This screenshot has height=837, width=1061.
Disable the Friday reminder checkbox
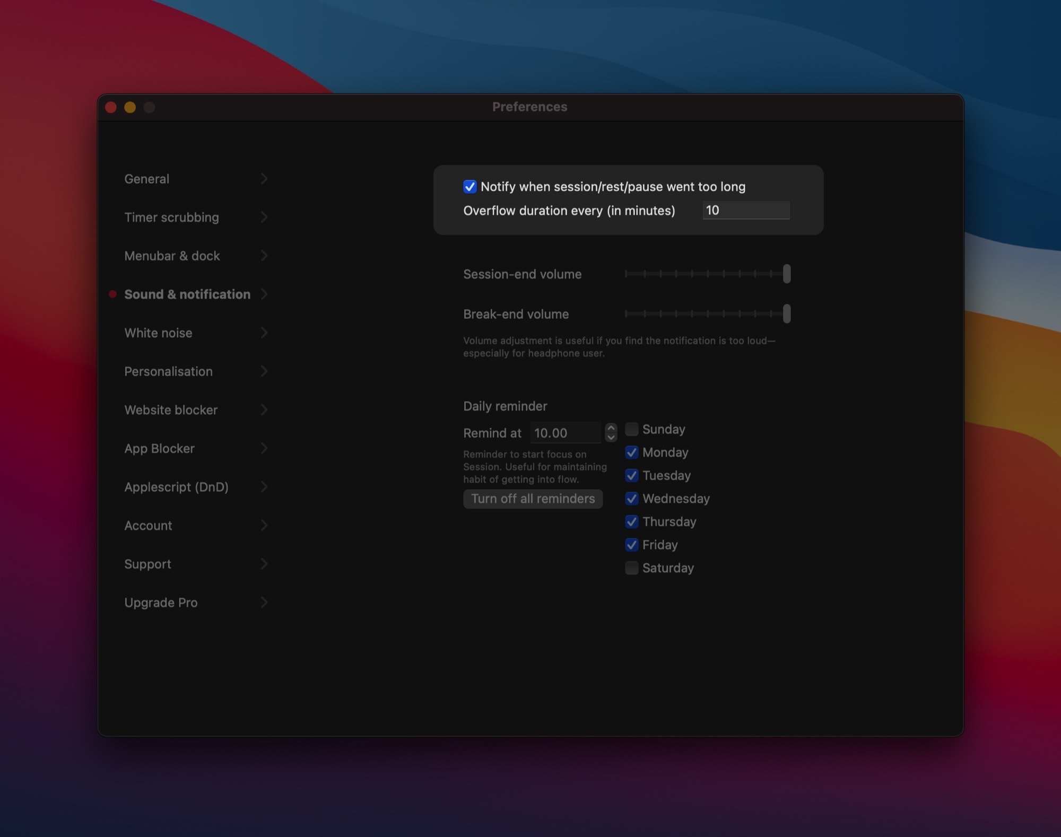631,545
